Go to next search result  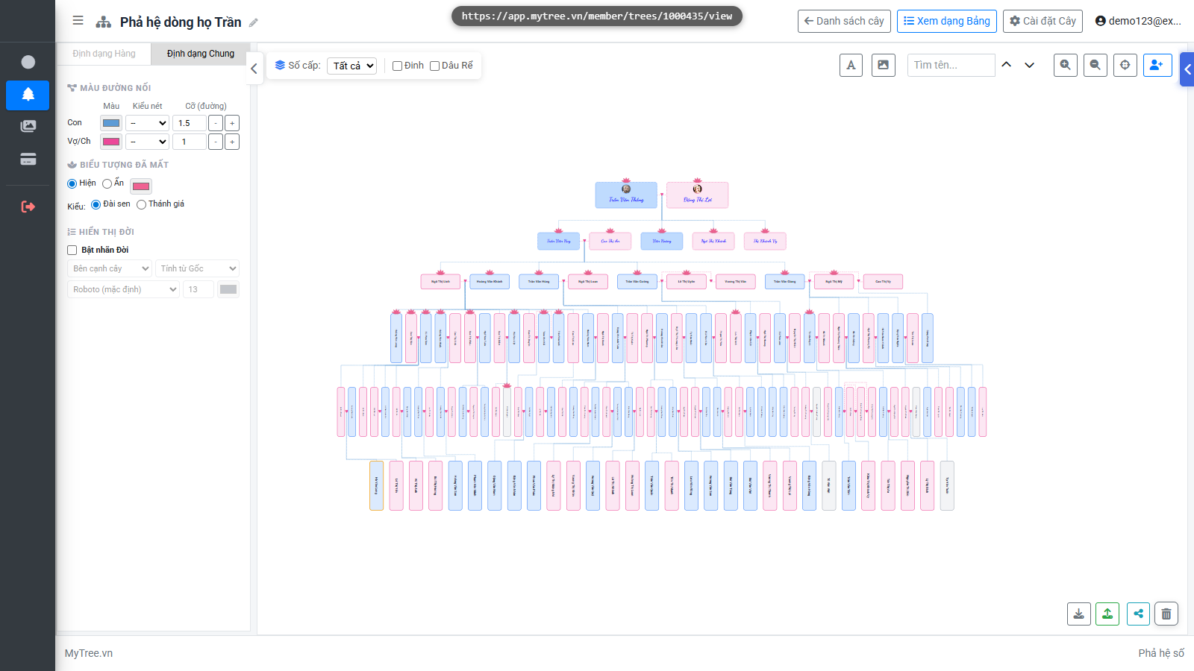coord(1030,65)
